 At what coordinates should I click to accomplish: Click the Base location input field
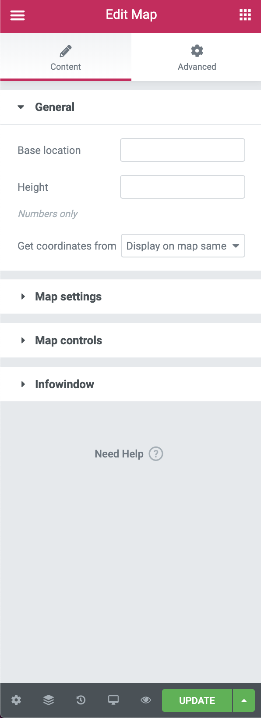click(183, 150)
